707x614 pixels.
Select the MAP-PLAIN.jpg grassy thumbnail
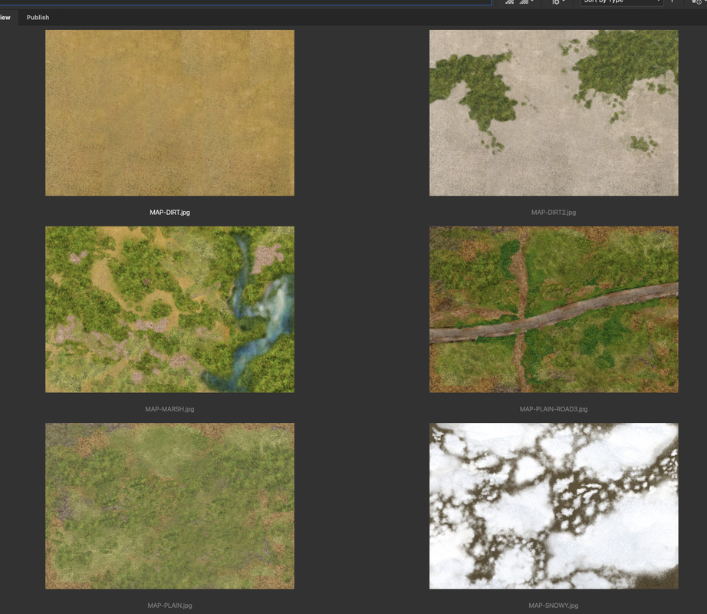coord(169,506)
